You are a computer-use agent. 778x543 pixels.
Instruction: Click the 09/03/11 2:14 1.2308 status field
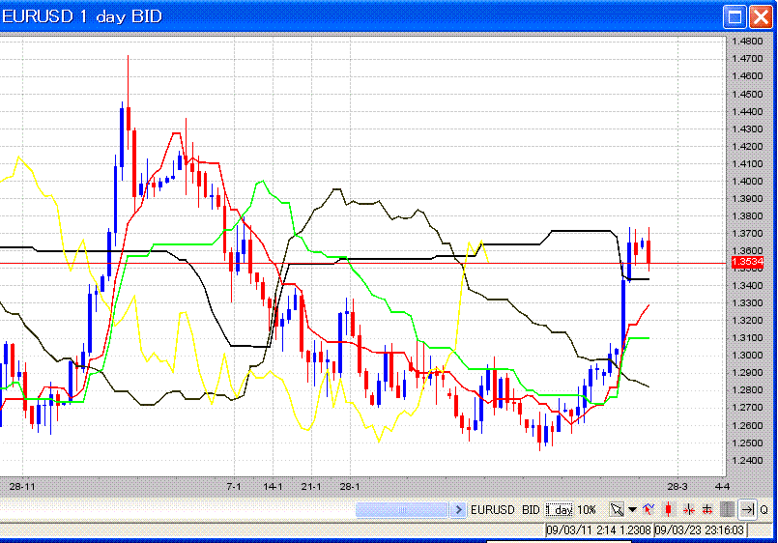coord(598,529)
